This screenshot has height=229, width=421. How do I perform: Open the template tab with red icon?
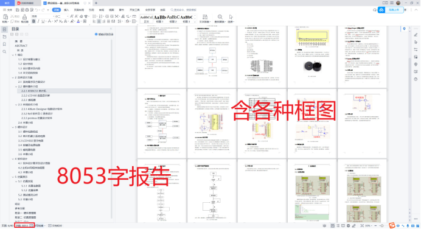[27, 3]
